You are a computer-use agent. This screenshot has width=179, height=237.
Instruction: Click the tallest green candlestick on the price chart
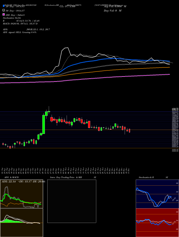[44, 124]
